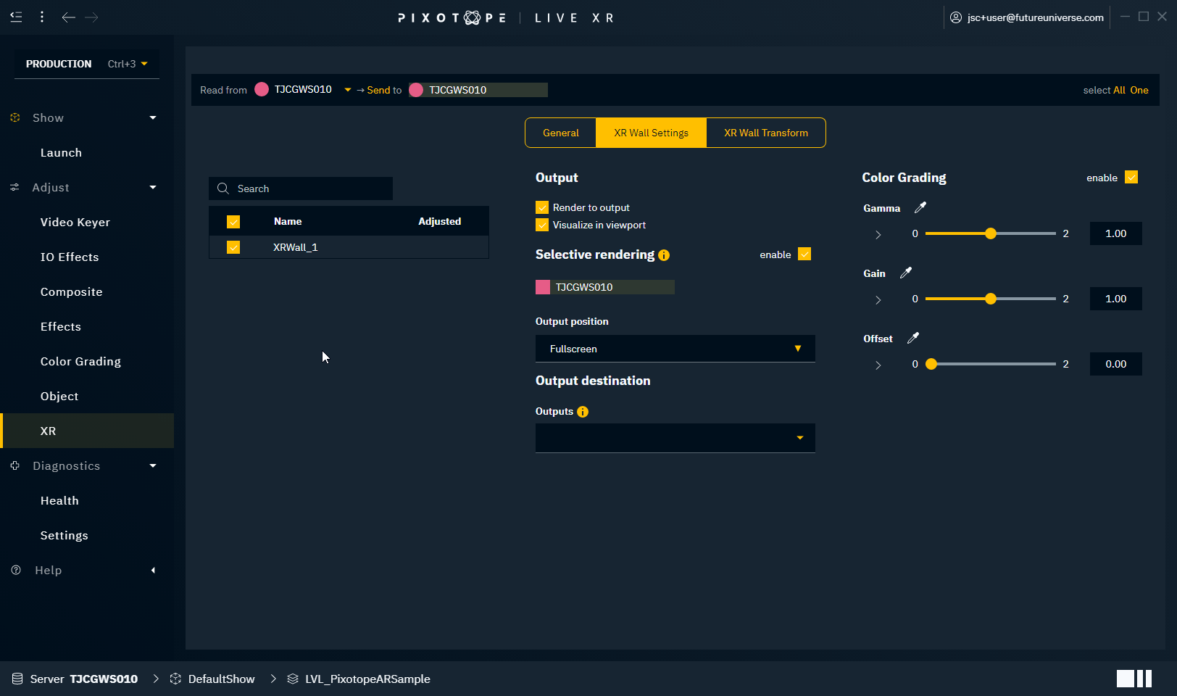Viewport: 1177px width, 696px height.
Task: Click the level layers icon
Action: [293, 679]
